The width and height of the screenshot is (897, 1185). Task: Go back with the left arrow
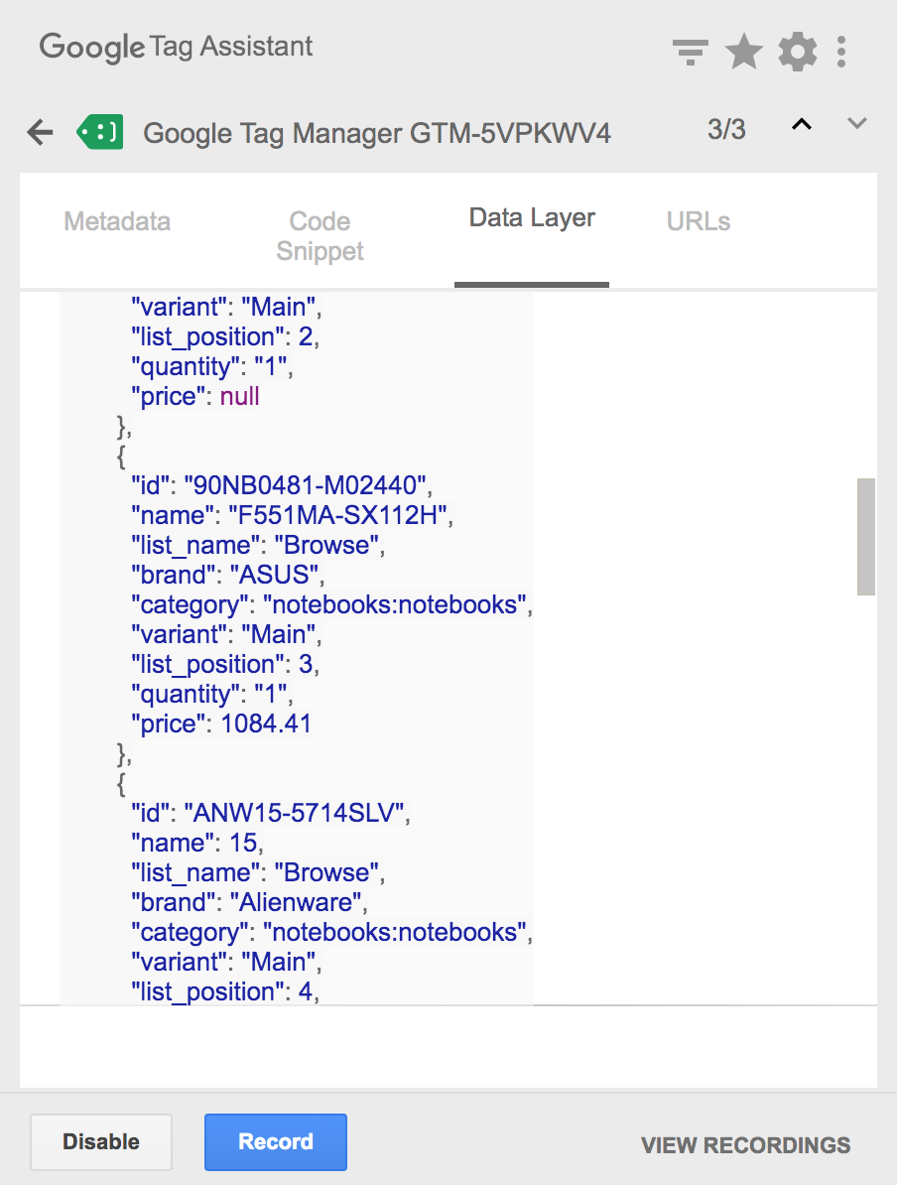coord(40,132)
